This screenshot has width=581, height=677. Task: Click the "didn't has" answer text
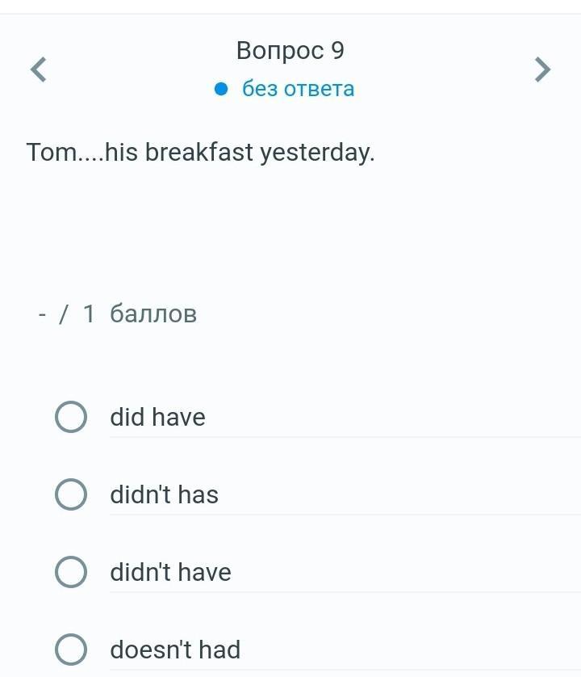[x=165, y=494]
